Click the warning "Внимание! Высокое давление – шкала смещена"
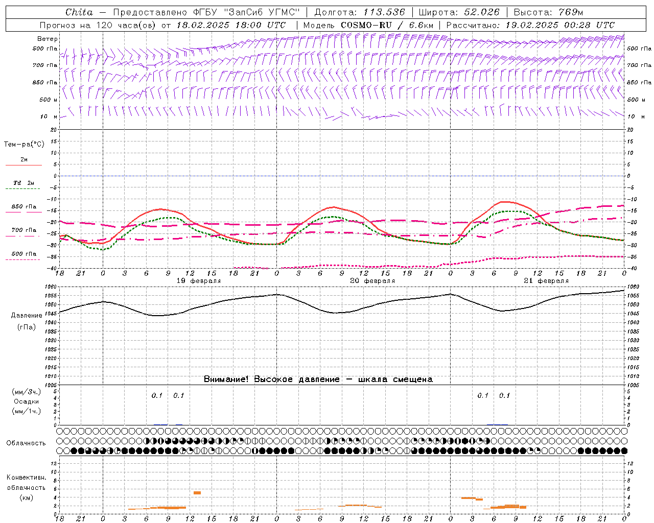 point(318,379)
